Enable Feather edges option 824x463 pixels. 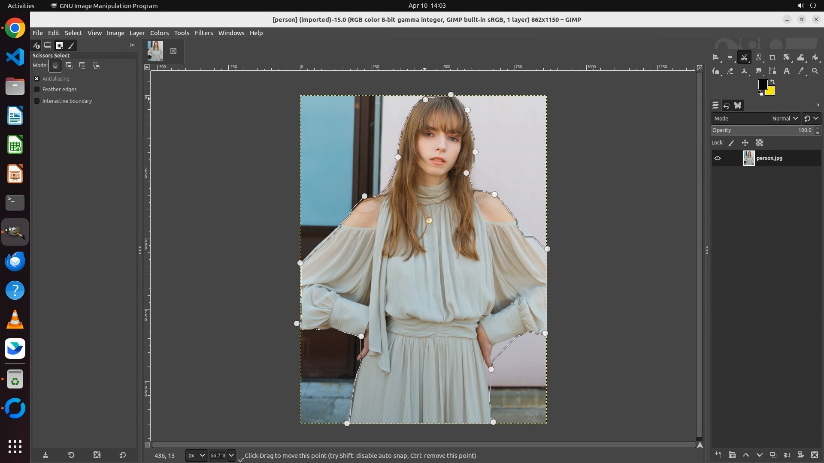(37, 90)
